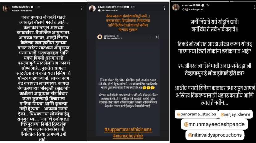This screenshot has height=143, width=256.
Task: Open sayali_sanjeev_official profile avatar
Action: pyautogui.click(x=92, y=9)
